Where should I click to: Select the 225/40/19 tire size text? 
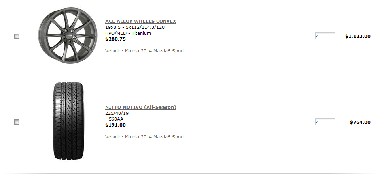click(x=117, y=113)
